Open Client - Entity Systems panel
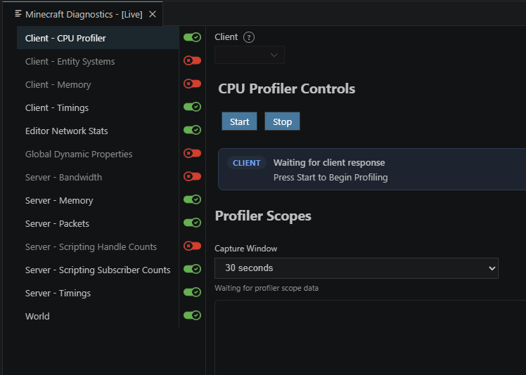 (98, 61)
